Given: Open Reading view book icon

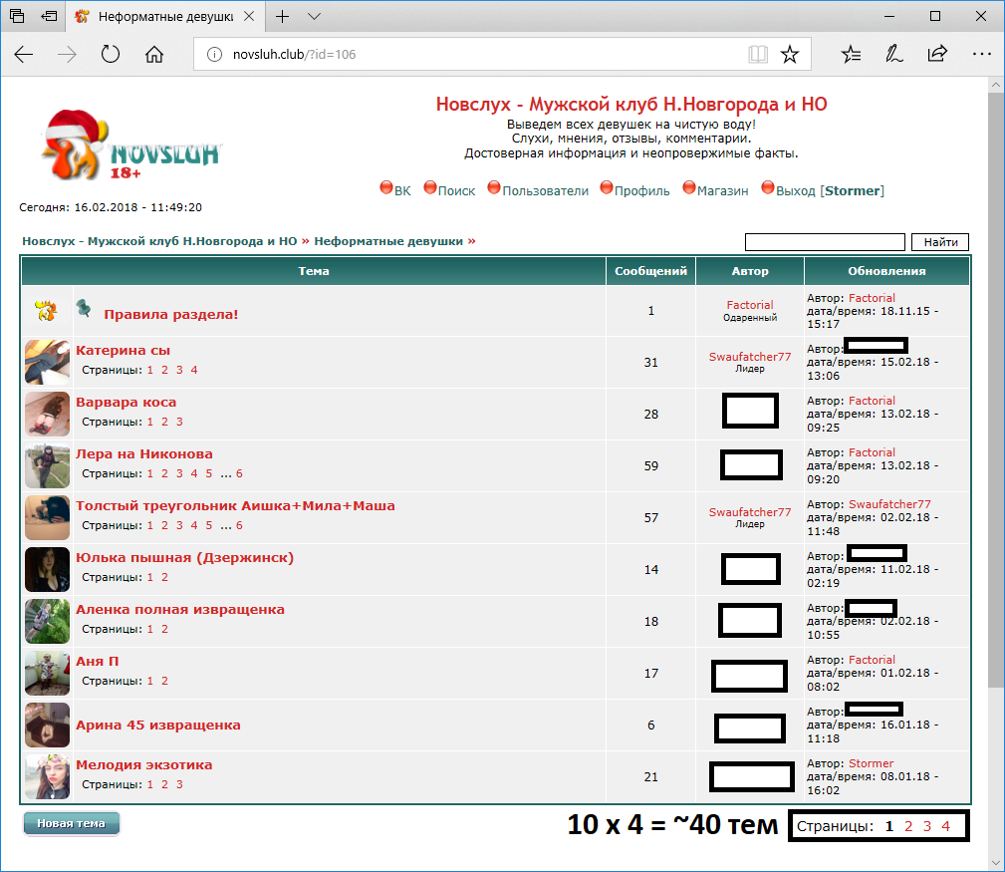Looking at the screenshot, I should (759, 54).
